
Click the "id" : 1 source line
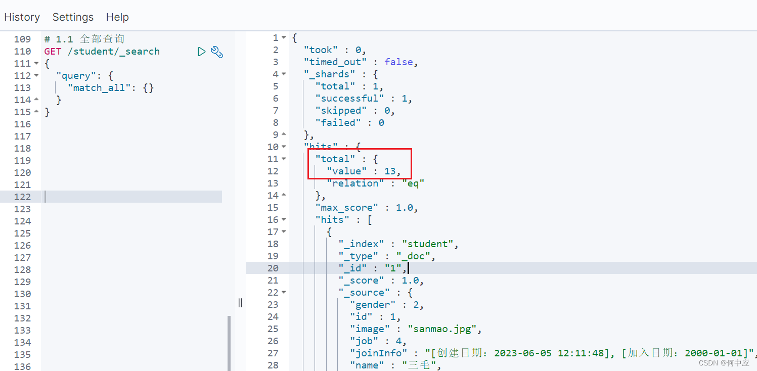(x=375, y=317)
